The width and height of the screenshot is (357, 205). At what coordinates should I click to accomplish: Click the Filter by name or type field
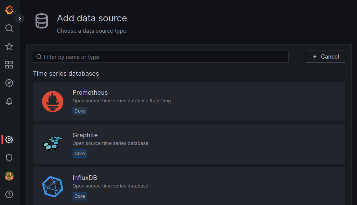click(161, 57)
